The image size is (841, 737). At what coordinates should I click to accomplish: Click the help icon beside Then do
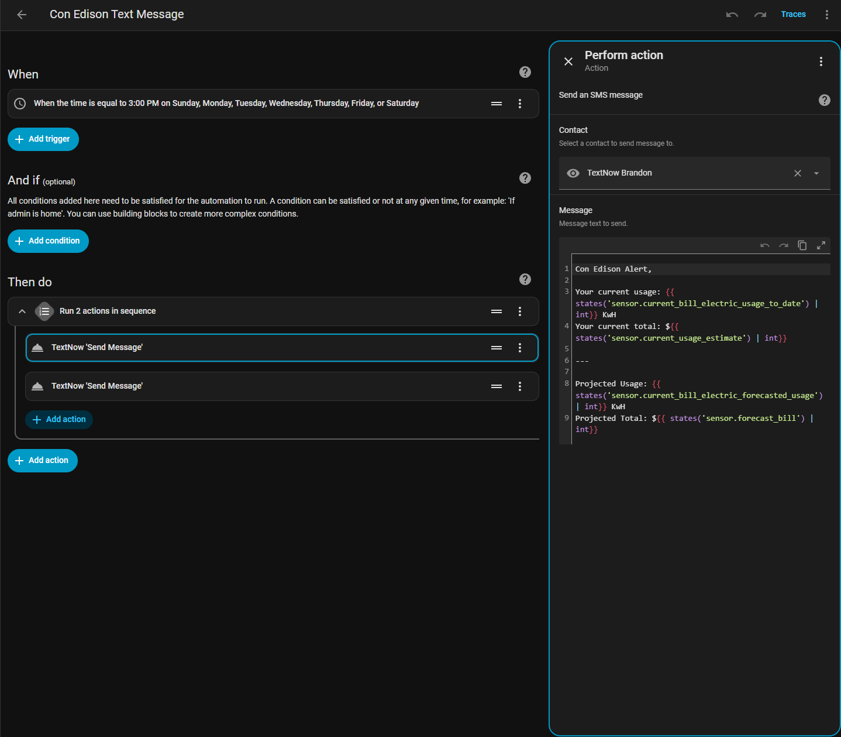pos(525,279)
